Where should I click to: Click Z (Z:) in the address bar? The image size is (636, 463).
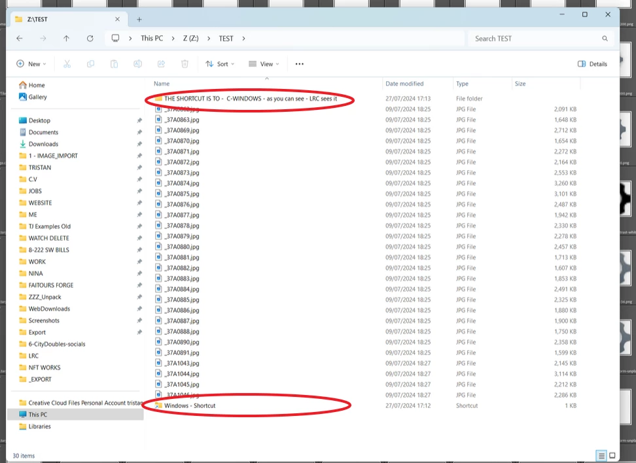tap(190, 38)
